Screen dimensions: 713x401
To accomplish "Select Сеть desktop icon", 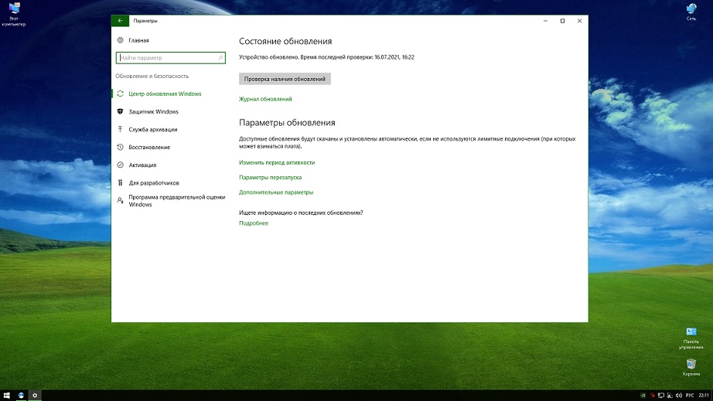I will pyautogui.click(x=691, y=12).
